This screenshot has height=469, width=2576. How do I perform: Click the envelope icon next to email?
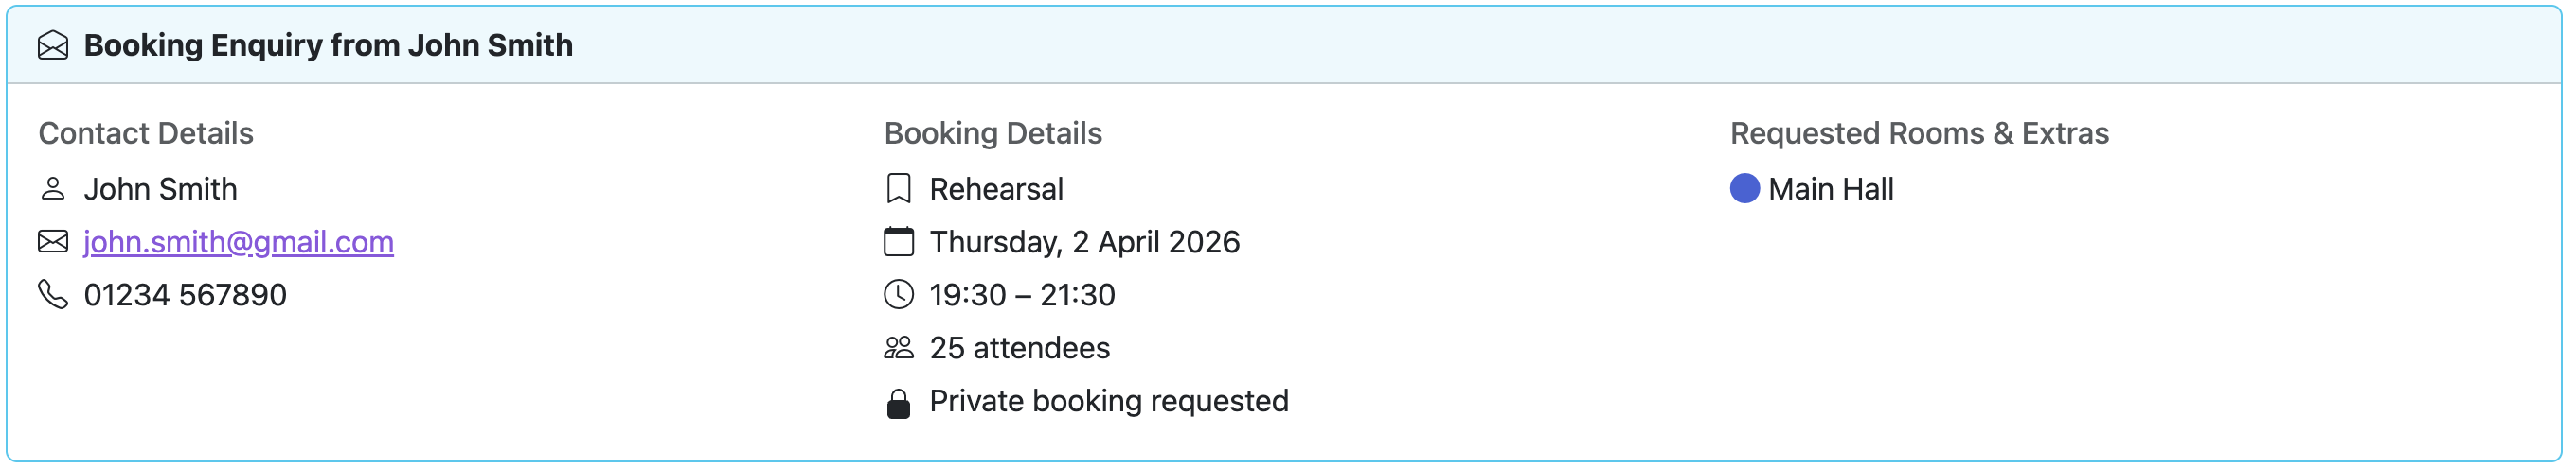[53, 241]
